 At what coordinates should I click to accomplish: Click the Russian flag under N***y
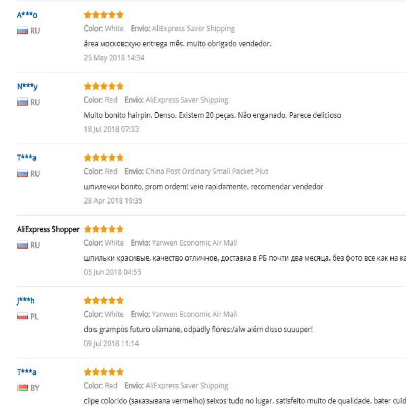coord(22,103)
